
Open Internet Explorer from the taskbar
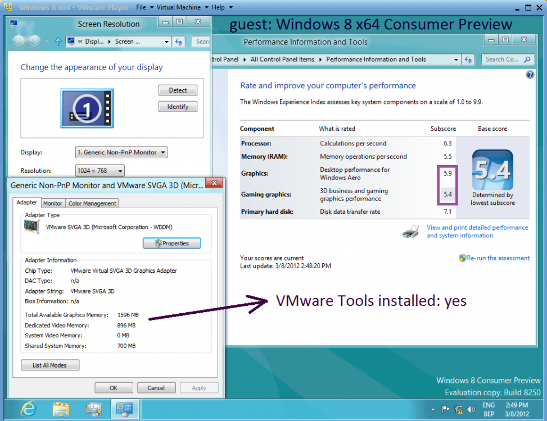(29, 409)
